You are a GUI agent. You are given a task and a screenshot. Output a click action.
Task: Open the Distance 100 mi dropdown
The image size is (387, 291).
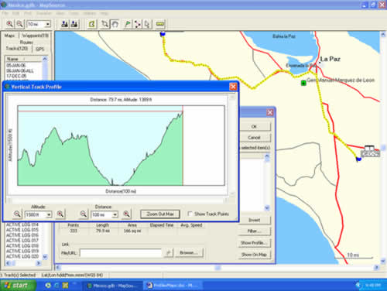tap(115, 214)
